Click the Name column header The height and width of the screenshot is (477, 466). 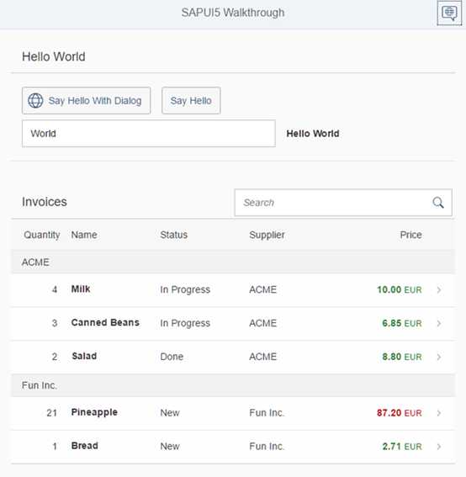(x=84, y=235)
